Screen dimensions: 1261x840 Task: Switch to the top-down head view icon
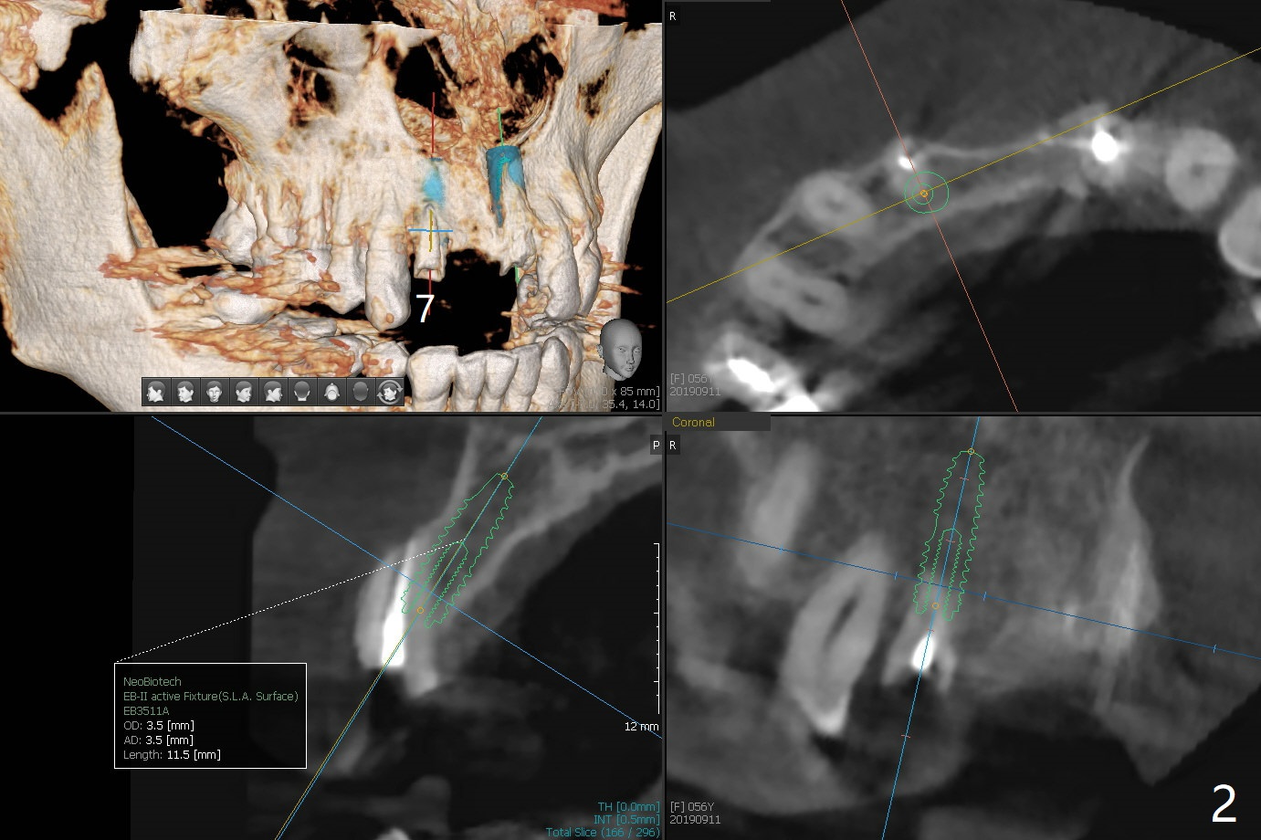(x=331, y=392)
